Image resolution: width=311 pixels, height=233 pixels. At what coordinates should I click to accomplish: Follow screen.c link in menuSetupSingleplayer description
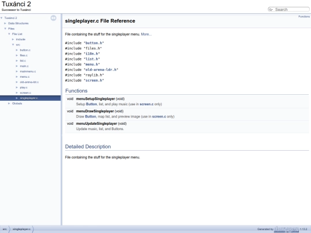[x=147, y=104]
